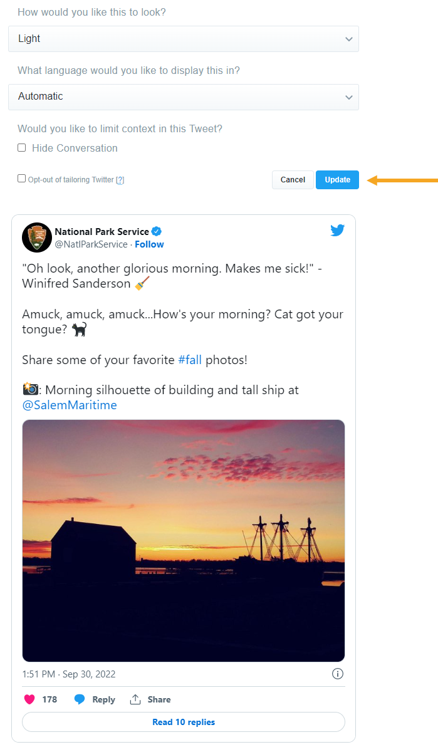Click the orange arrow pointing to Update
This screenshot has height=752, width=438.
coord(402,180)
